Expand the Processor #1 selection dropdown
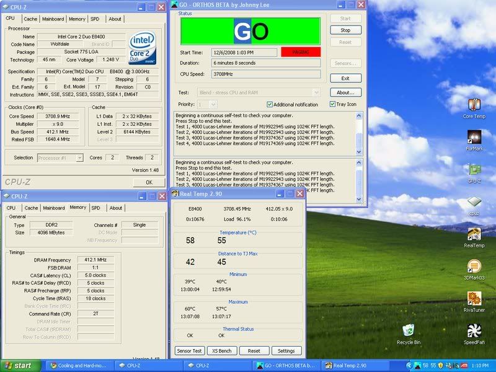Screen dimensions: 496x372 tap(79, 158)
